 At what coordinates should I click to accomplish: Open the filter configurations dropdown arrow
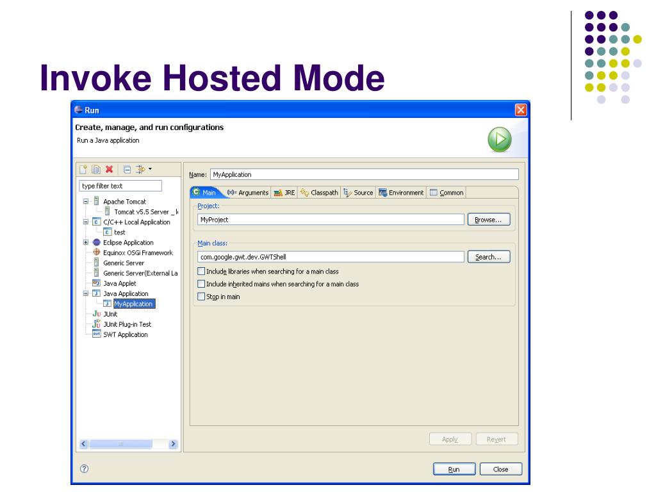click(151, 169)
